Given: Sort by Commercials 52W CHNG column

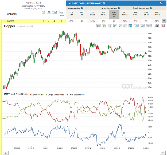Looking at the screenshot, I should click(71, 14).
